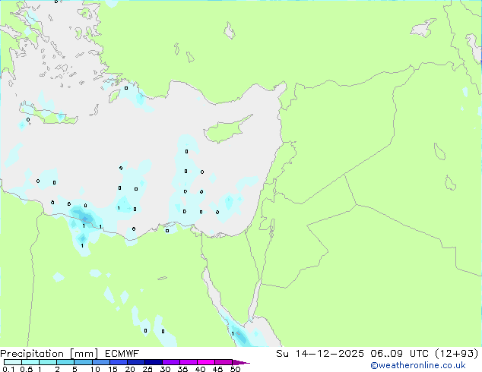Click the '50' legend label
The width and height of the screenshot is (482, 372).
click(235, 369)
